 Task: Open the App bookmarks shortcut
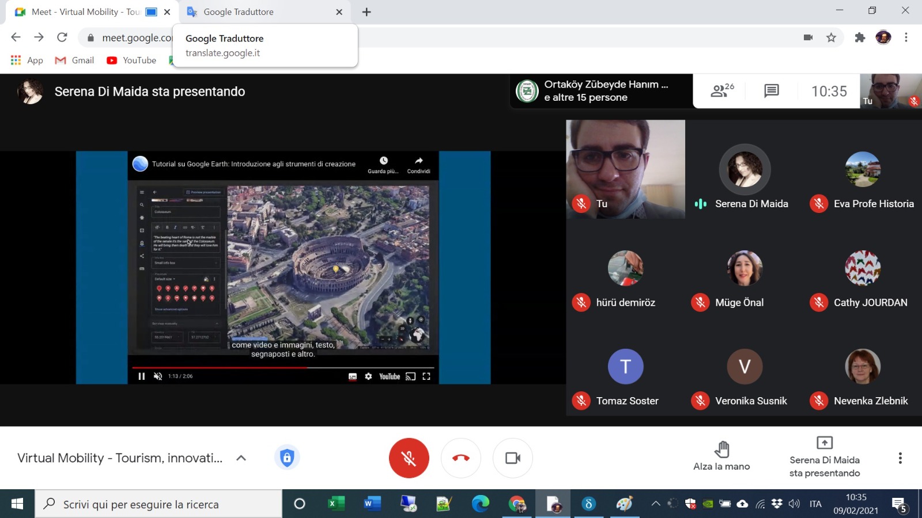[x=27, y=60]
